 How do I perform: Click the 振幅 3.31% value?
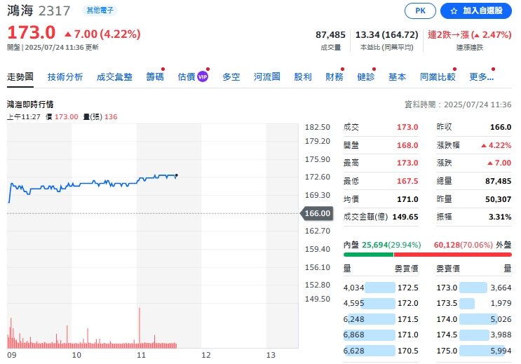point(500,217)
